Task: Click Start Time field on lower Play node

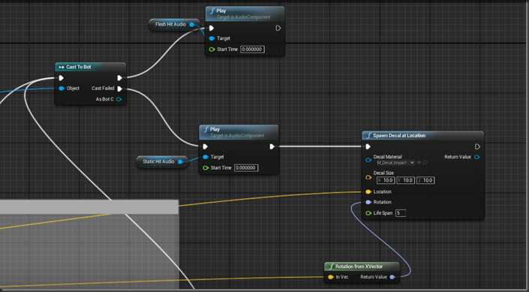Action: (246, 168)
